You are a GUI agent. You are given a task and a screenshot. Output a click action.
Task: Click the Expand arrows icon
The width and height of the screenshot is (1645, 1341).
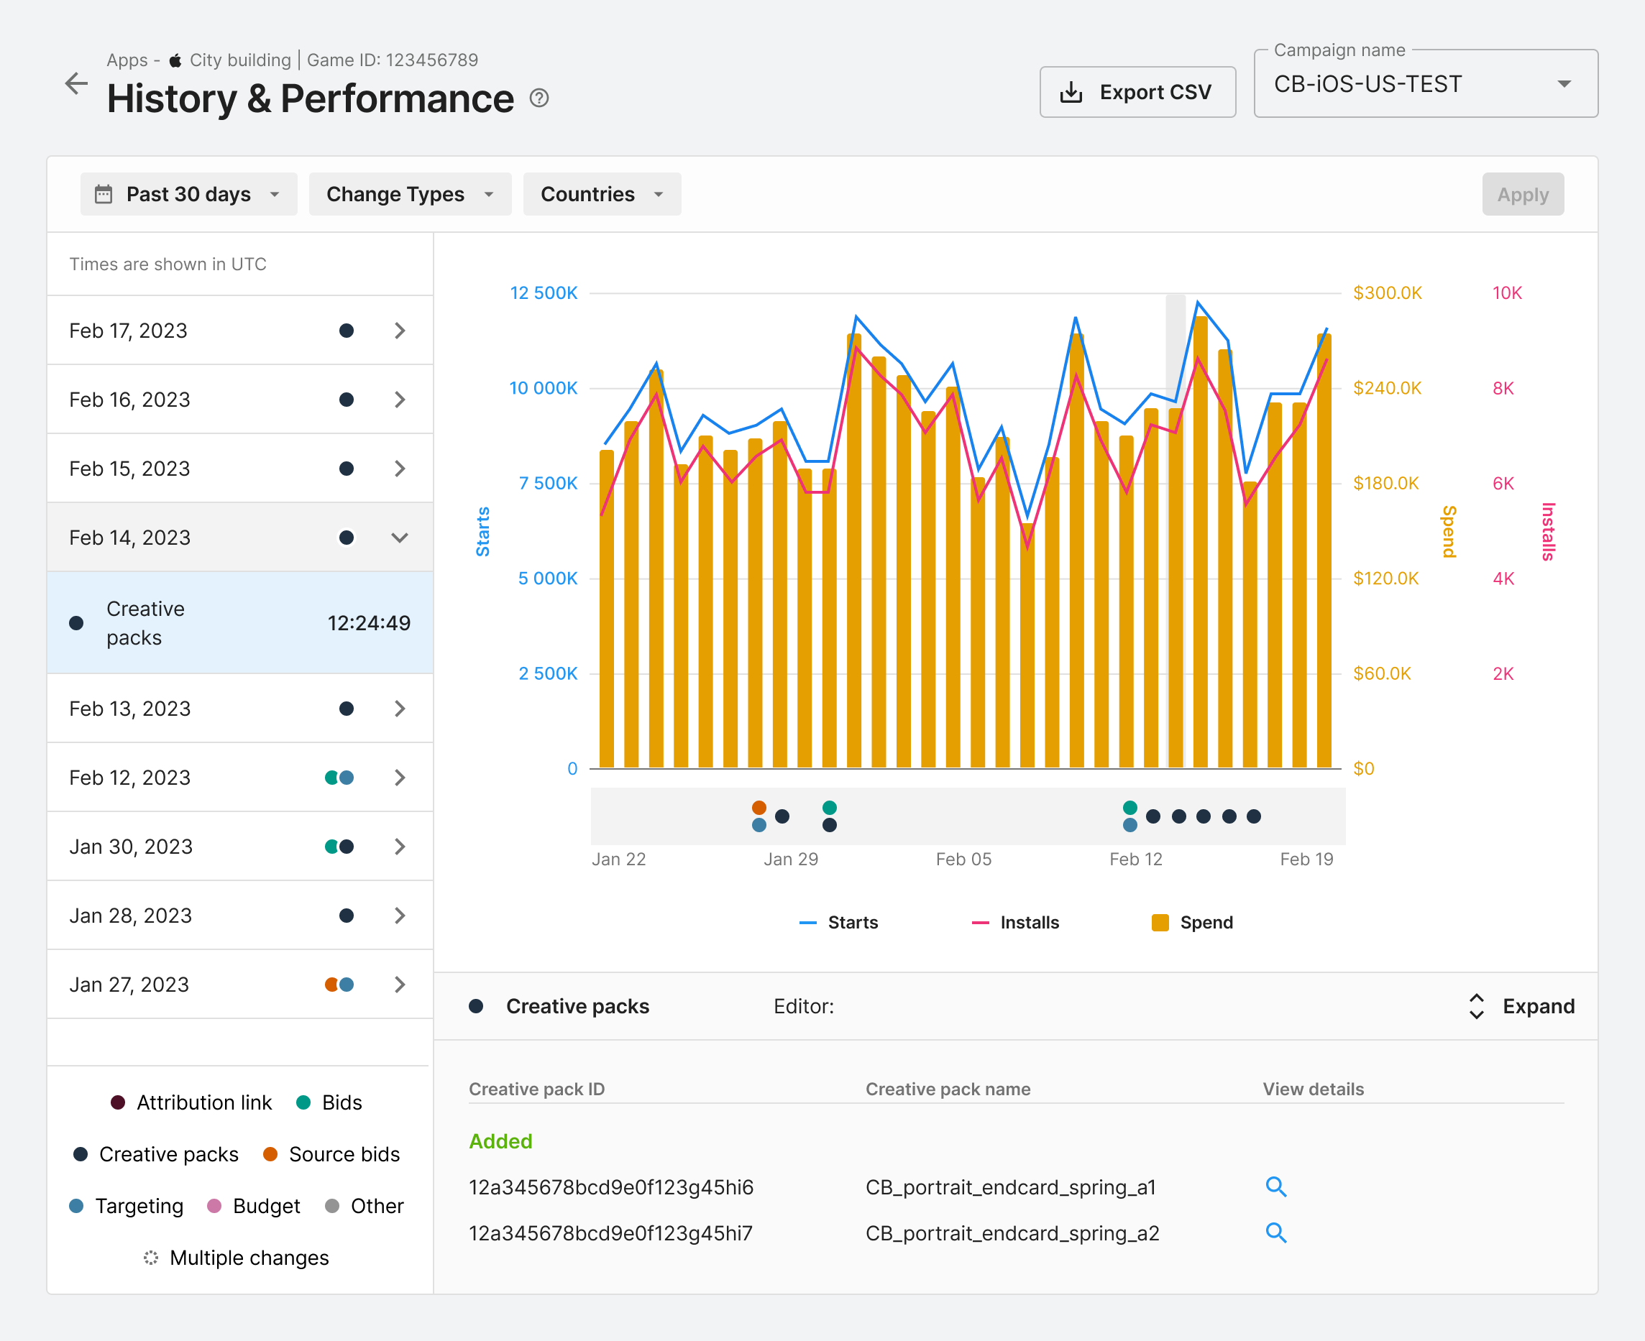(x=1476, y=1007)
